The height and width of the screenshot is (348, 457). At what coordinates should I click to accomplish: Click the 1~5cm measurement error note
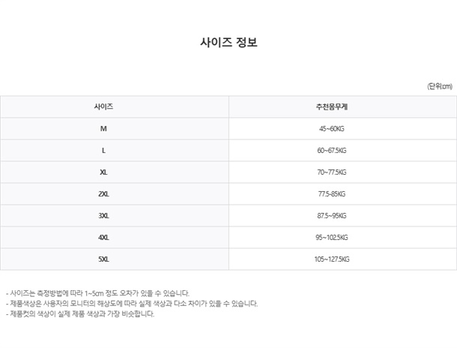(97, 293)
